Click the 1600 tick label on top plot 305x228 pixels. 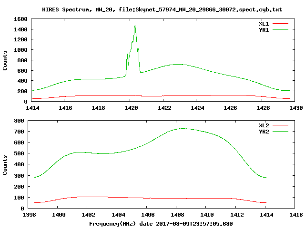pos(20,19)
